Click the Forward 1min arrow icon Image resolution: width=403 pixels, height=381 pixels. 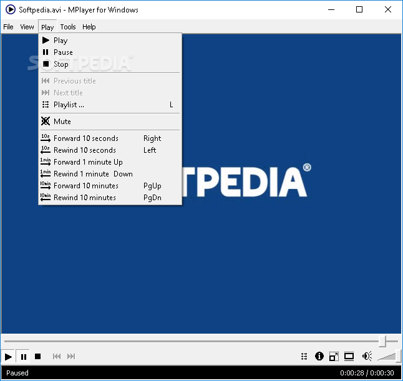point(46,162)
